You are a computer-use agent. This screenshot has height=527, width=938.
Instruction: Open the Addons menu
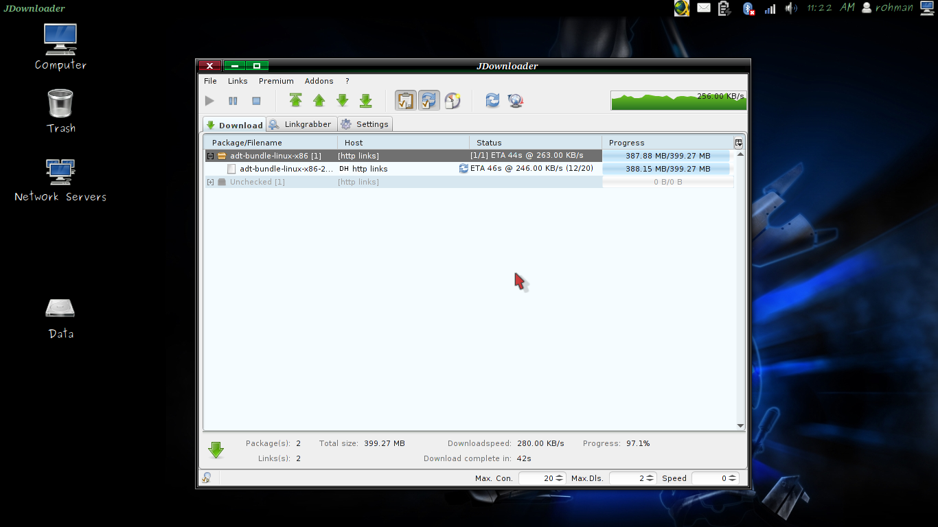[x=319, y=81]
